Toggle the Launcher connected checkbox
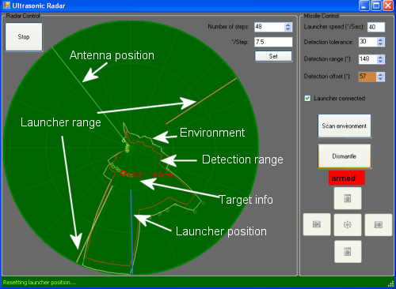The height and width of the screenshot is (289, 396). [x=307, y=99]
